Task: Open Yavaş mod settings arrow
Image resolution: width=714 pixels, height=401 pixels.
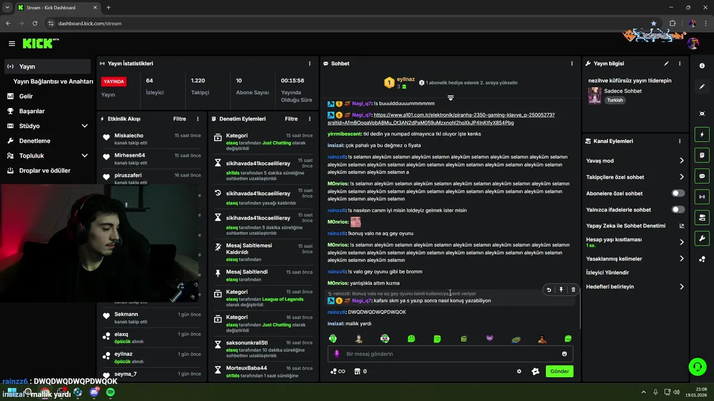Action: (682, 160)
